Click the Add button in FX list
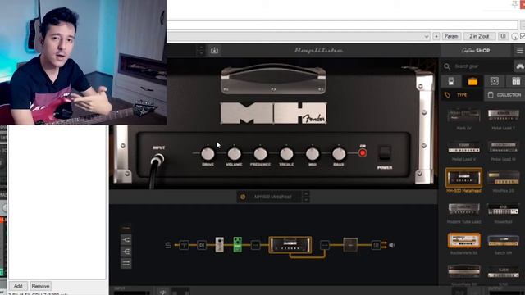 (x=18, y=286)
